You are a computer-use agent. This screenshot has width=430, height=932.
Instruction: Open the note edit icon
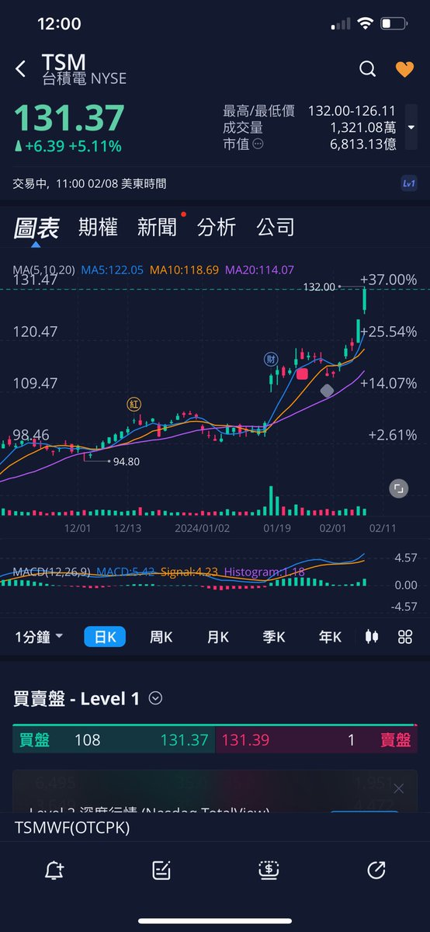(161, 871)
